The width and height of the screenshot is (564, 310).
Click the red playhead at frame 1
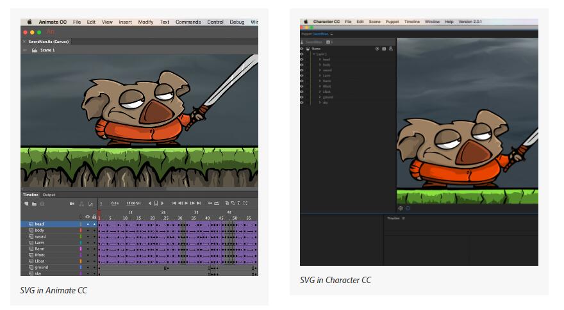(99, 215)
